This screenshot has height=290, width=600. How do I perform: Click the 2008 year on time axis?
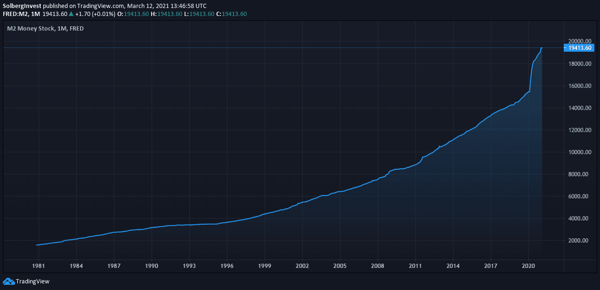[378, 266]
